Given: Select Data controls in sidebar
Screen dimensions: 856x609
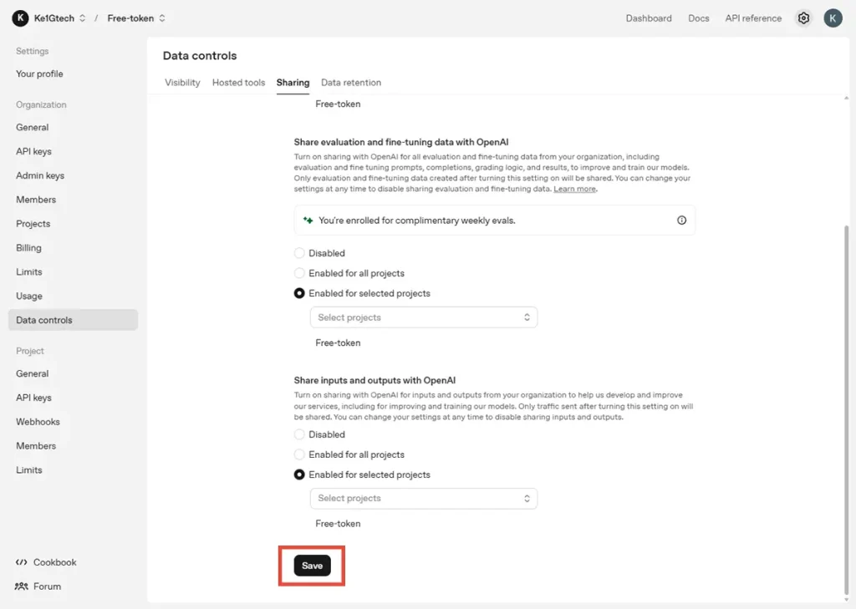Looking at the screenshot, I should pyautogui.click(x=74, y=320).
